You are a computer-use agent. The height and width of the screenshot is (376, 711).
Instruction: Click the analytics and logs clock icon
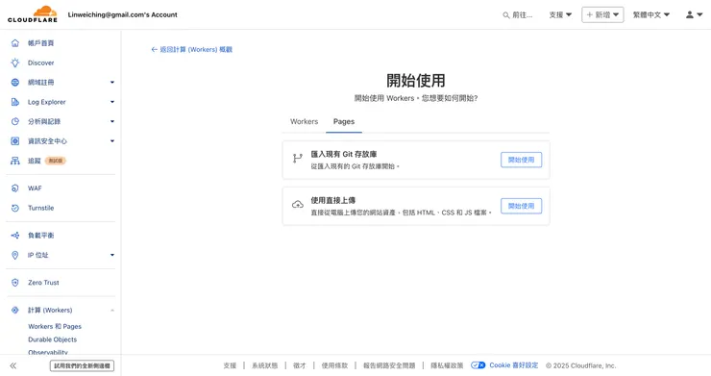(15, 121)
